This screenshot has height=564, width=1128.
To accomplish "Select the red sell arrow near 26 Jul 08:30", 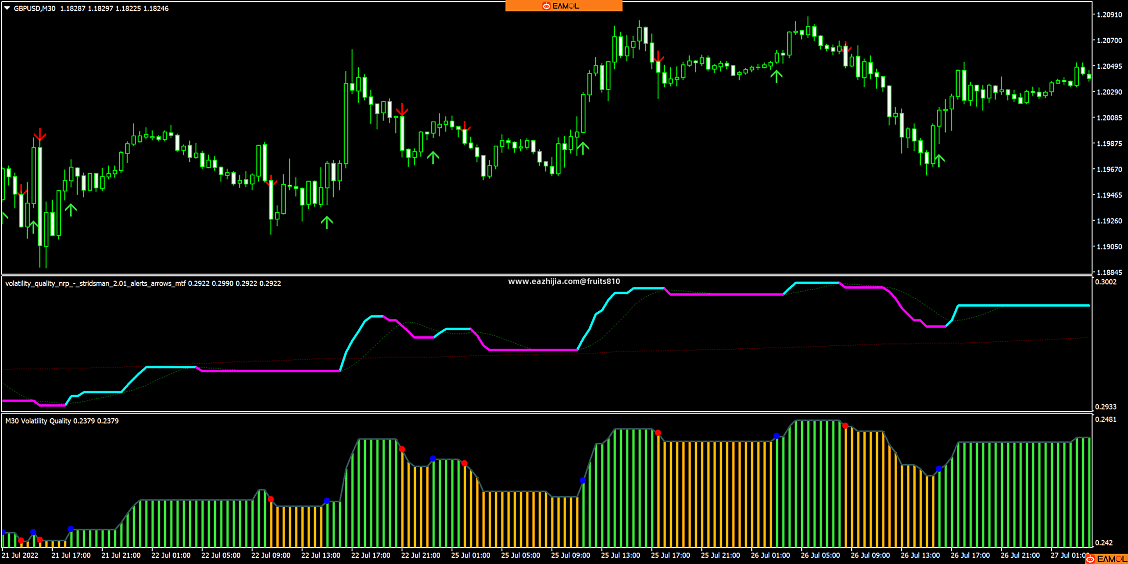I will tap(845, 47).
